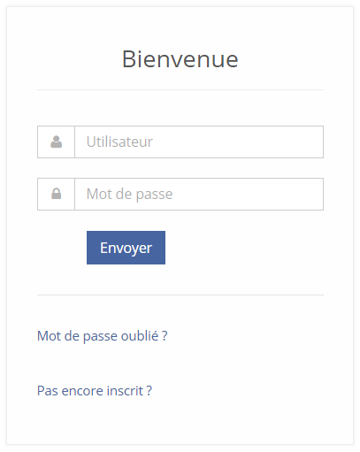Select the icon box beside Mot de passe
Image resolution: width=360 pixels, height=452 pixels.
tap(56, 194)
